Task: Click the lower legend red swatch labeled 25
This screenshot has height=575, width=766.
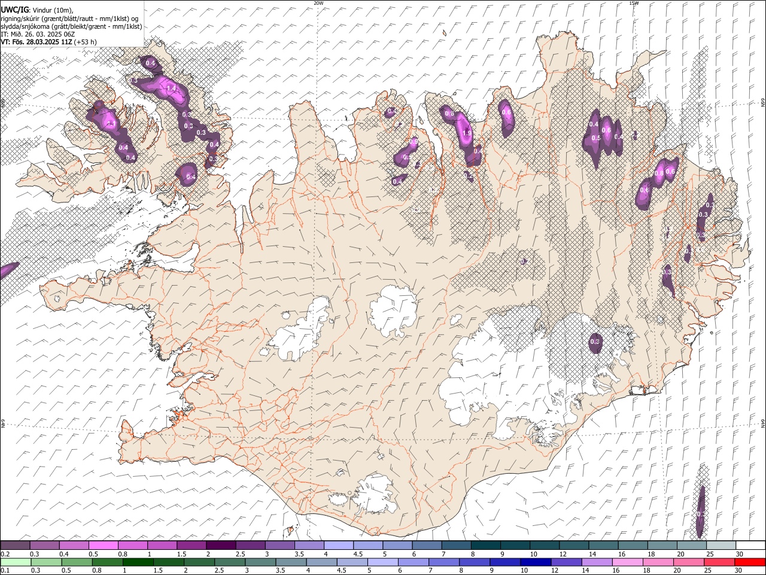Action: pyautogui.click(x=719, y=562)
